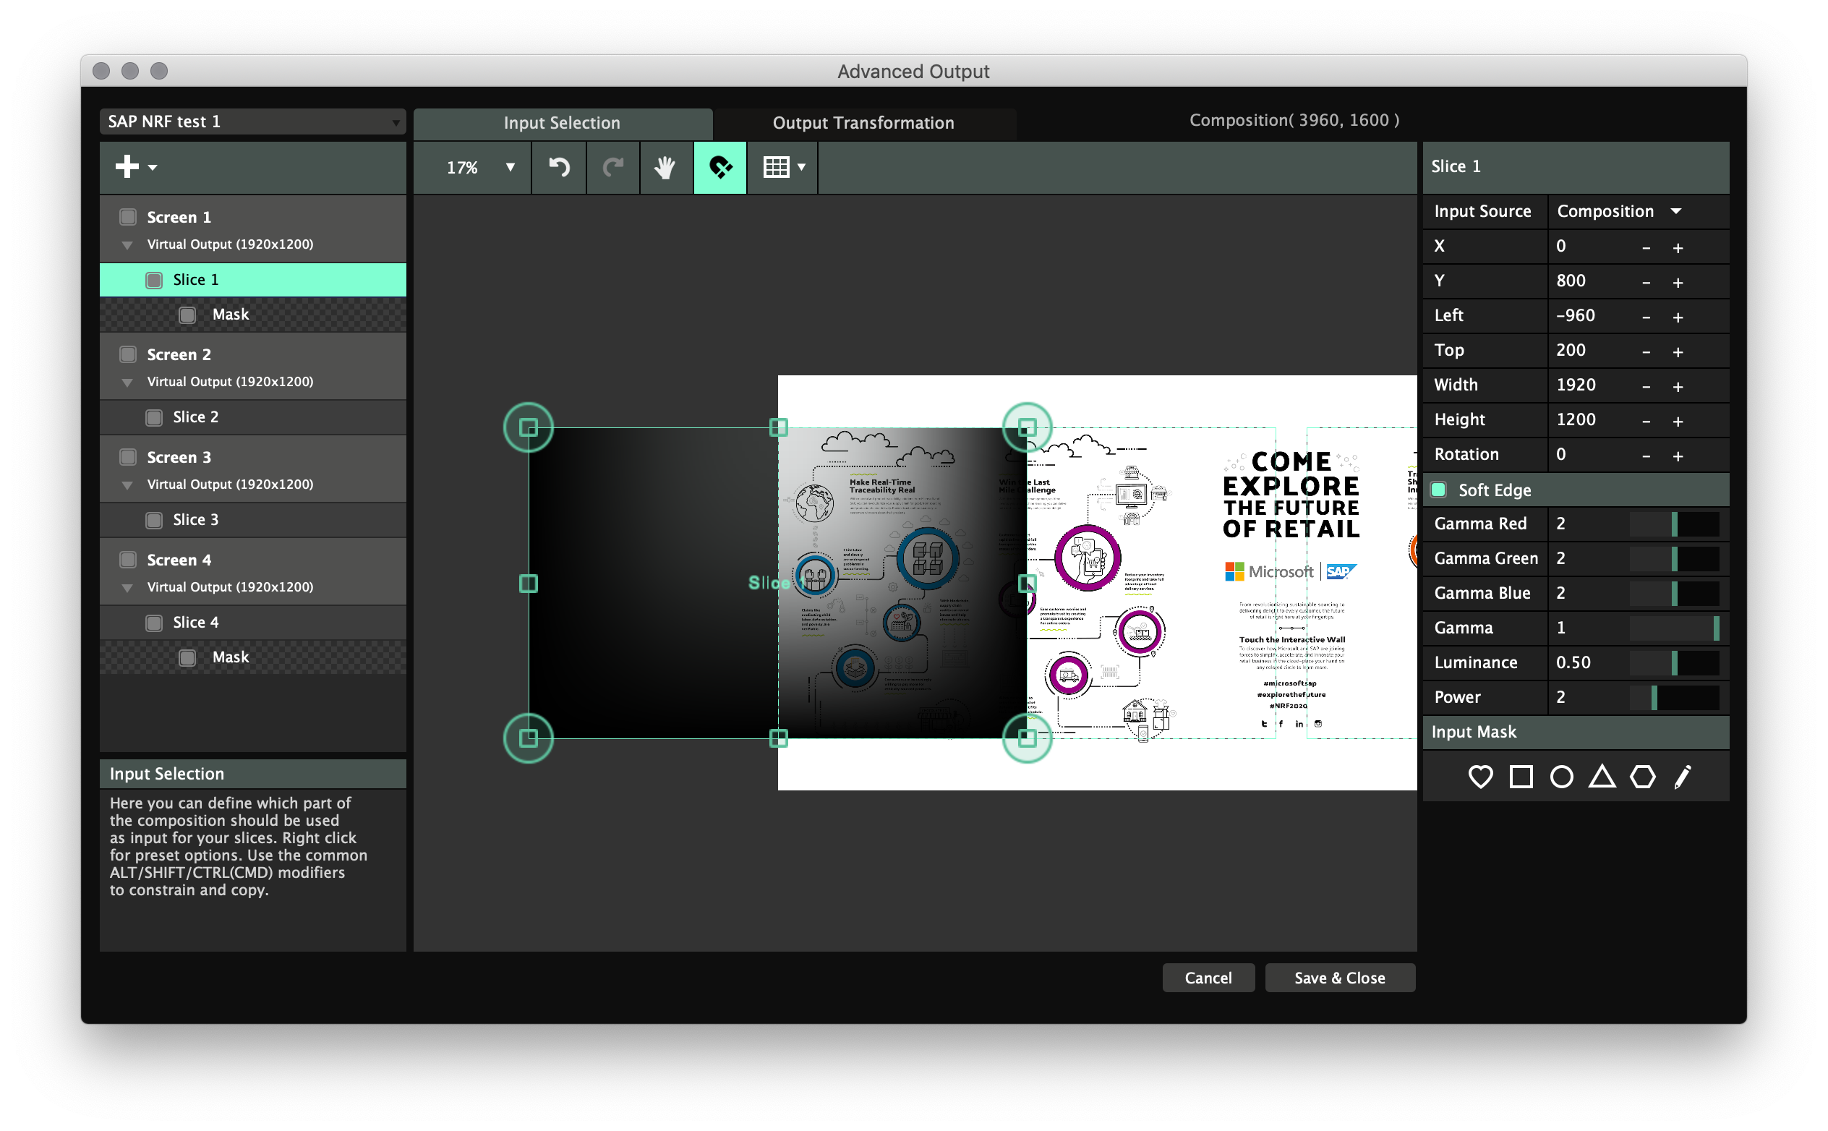Viewport: 1828px width, 1131px height.
Task: Switch to the Output Transformation tab
Action: tap(863, 123)
